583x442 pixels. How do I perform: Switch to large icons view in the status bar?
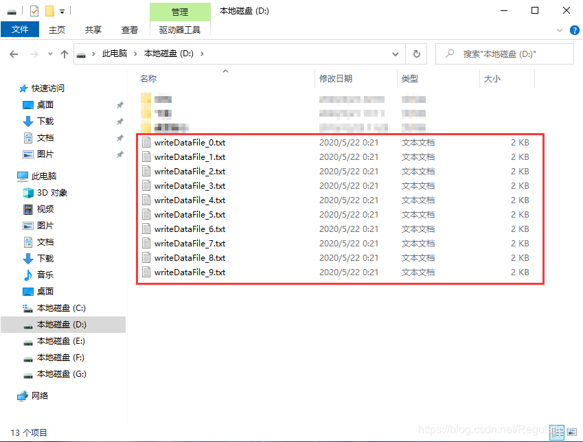571,431
